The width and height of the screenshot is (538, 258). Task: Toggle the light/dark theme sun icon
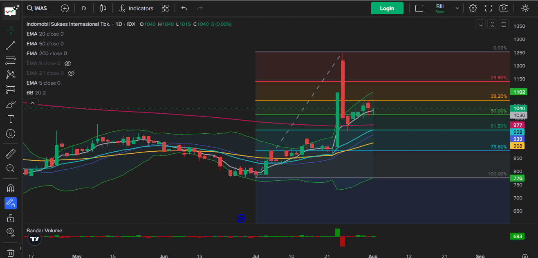(x=525, y=8)
